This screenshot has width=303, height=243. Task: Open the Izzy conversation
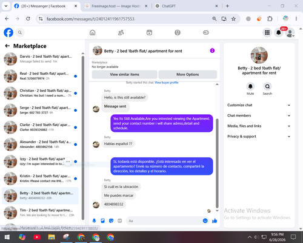click(x=41, y=162)
